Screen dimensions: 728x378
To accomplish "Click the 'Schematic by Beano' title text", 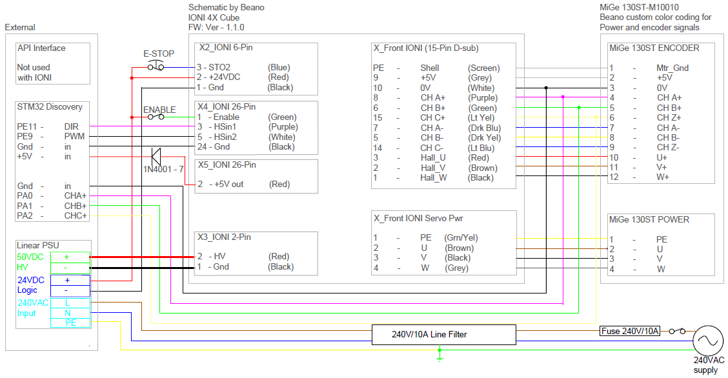I will coord(226,8).
